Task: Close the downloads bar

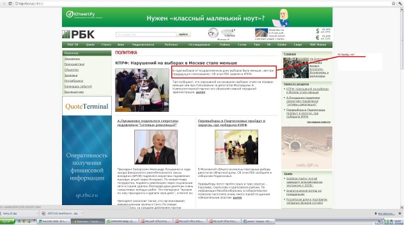Action: [399, 213]
